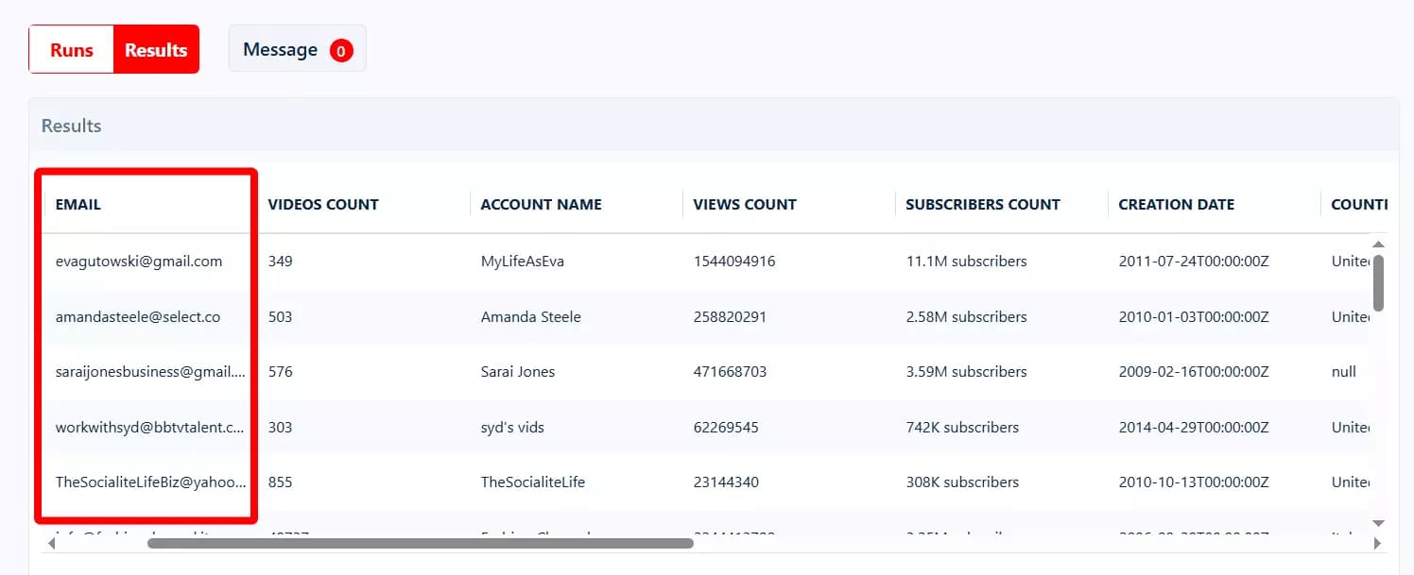Select the Results tab
The image size is (1414, 575).
(156, 50)
